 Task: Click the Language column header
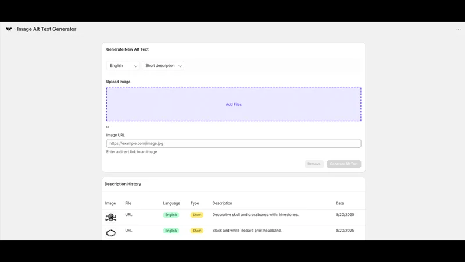[171, 203]
